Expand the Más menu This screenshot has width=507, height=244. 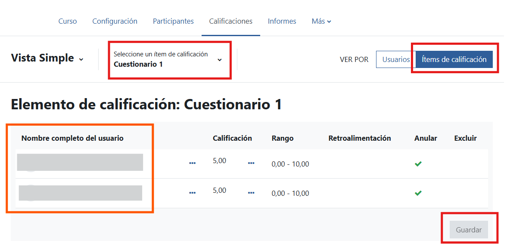[x=321, y=22]
